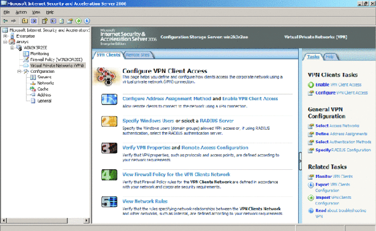Expand the Enterprise tree node

coord(5,36)
